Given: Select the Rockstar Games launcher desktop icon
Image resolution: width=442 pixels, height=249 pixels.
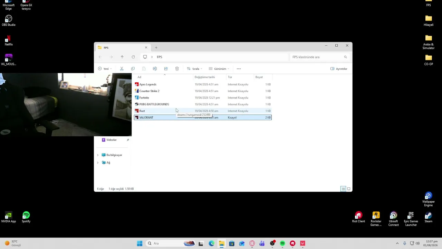Looking at the screenshot, I should coord(376,219).
